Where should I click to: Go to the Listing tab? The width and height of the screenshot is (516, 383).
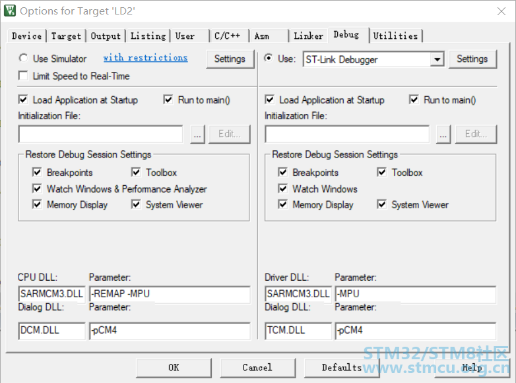[x=148, y=36]
